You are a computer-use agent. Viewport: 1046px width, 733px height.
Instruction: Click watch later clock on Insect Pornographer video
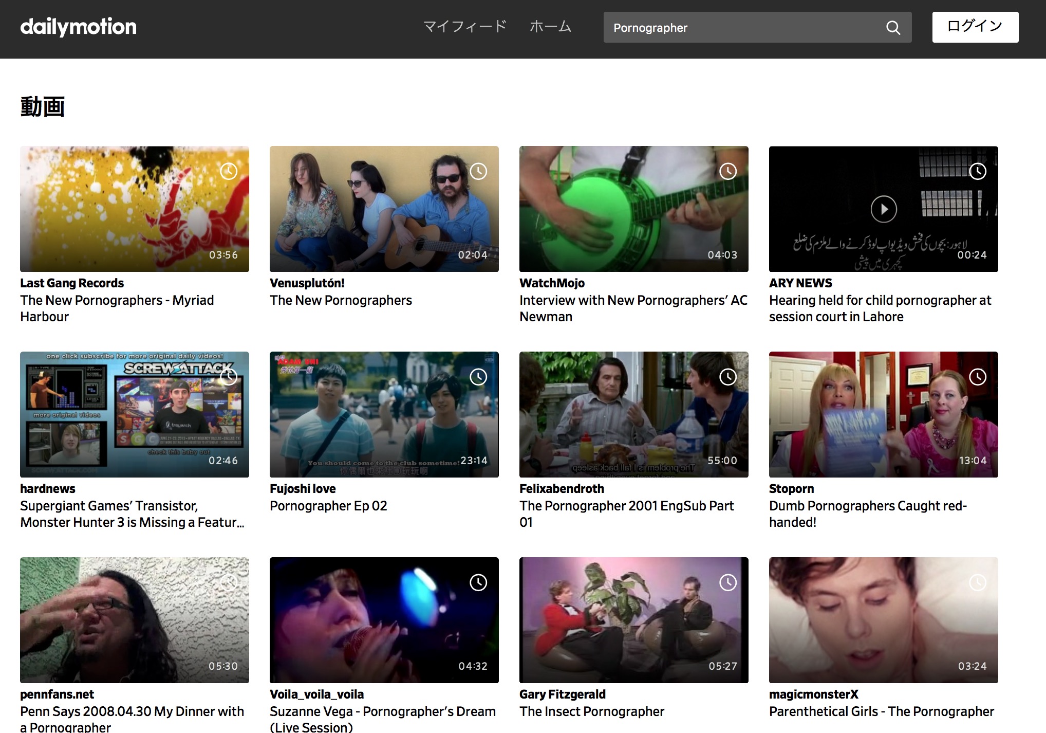[728, 582]
